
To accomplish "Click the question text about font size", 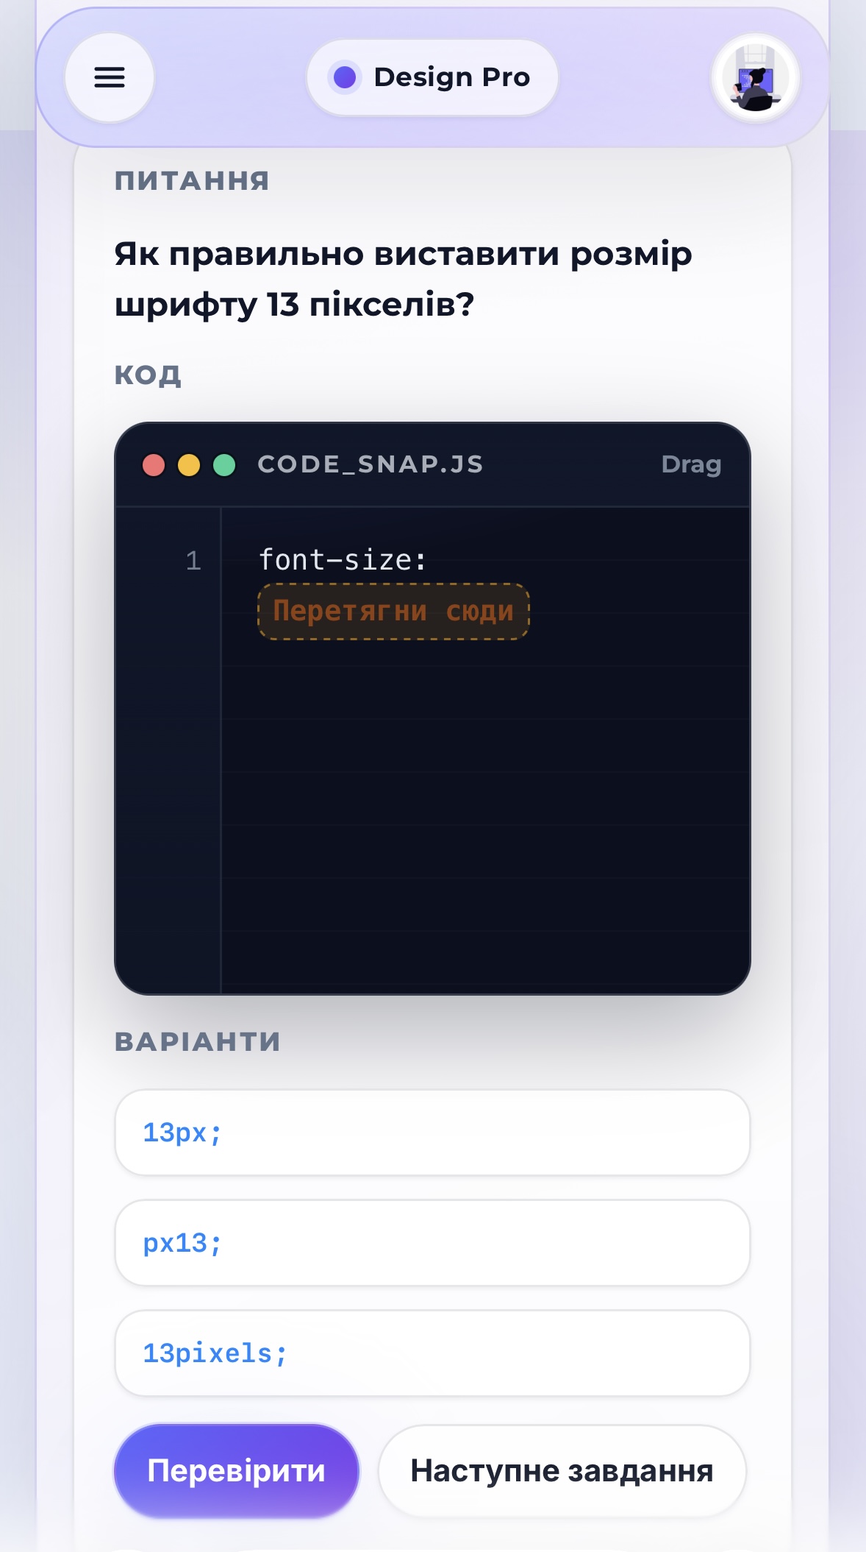I will point(403,279).
